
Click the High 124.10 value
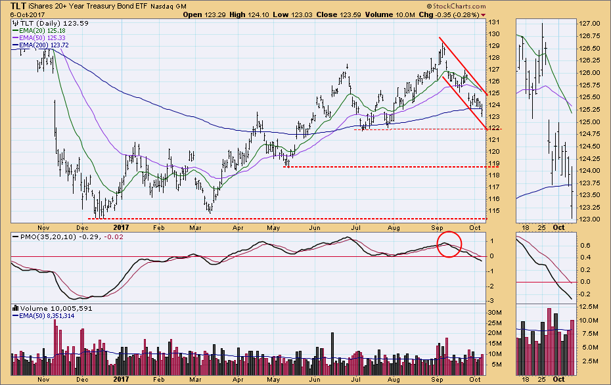tap(250, 15)
